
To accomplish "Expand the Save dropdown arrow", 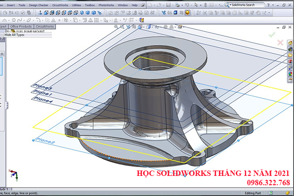I will 172,5.
